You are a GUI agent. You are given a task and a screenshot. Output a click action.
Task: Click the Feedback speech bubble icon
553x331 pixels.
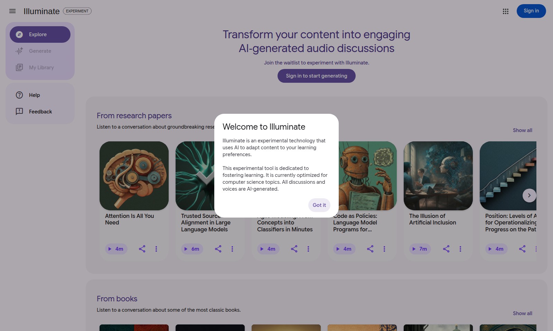tap(19, 111)
